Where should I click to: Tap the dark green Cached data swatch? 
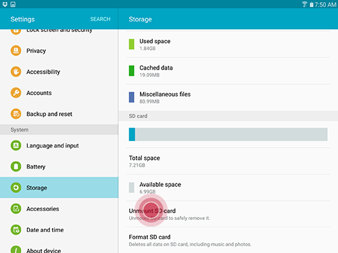[x=131, y=71]
